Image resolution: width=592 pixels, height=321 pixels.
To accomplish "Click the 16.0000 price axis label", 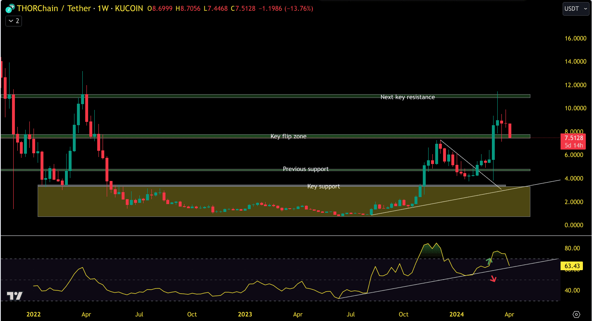I will pos(576,38).
